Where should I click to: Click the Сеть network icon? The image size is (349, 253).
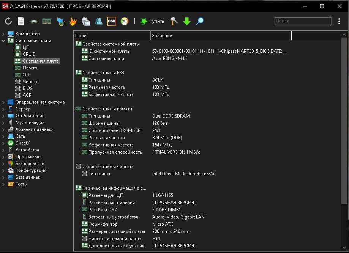[x=11, y=136]
